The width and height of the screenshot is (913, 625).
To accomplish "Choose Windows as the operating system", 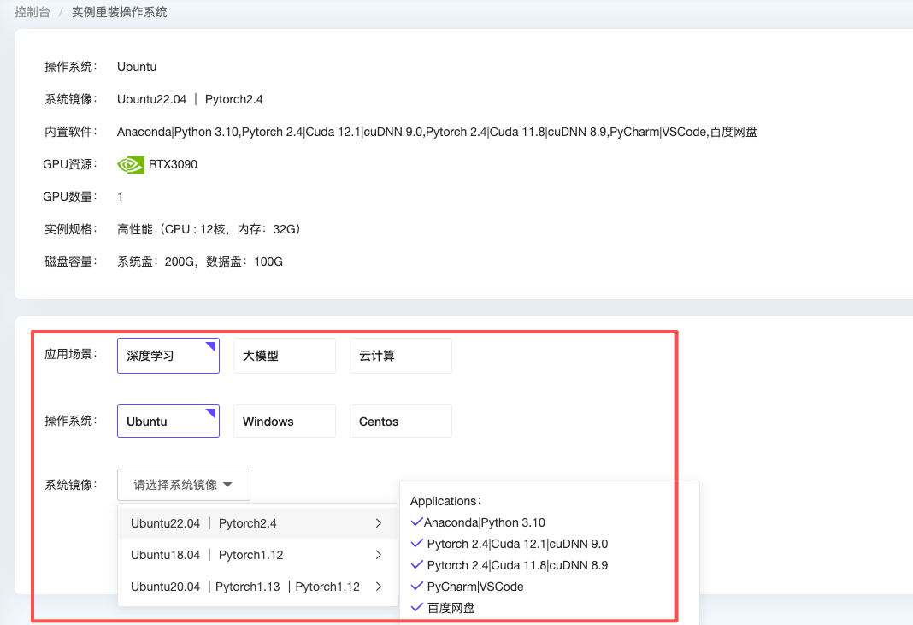I will pyautogui.click(x=284, y=422).
